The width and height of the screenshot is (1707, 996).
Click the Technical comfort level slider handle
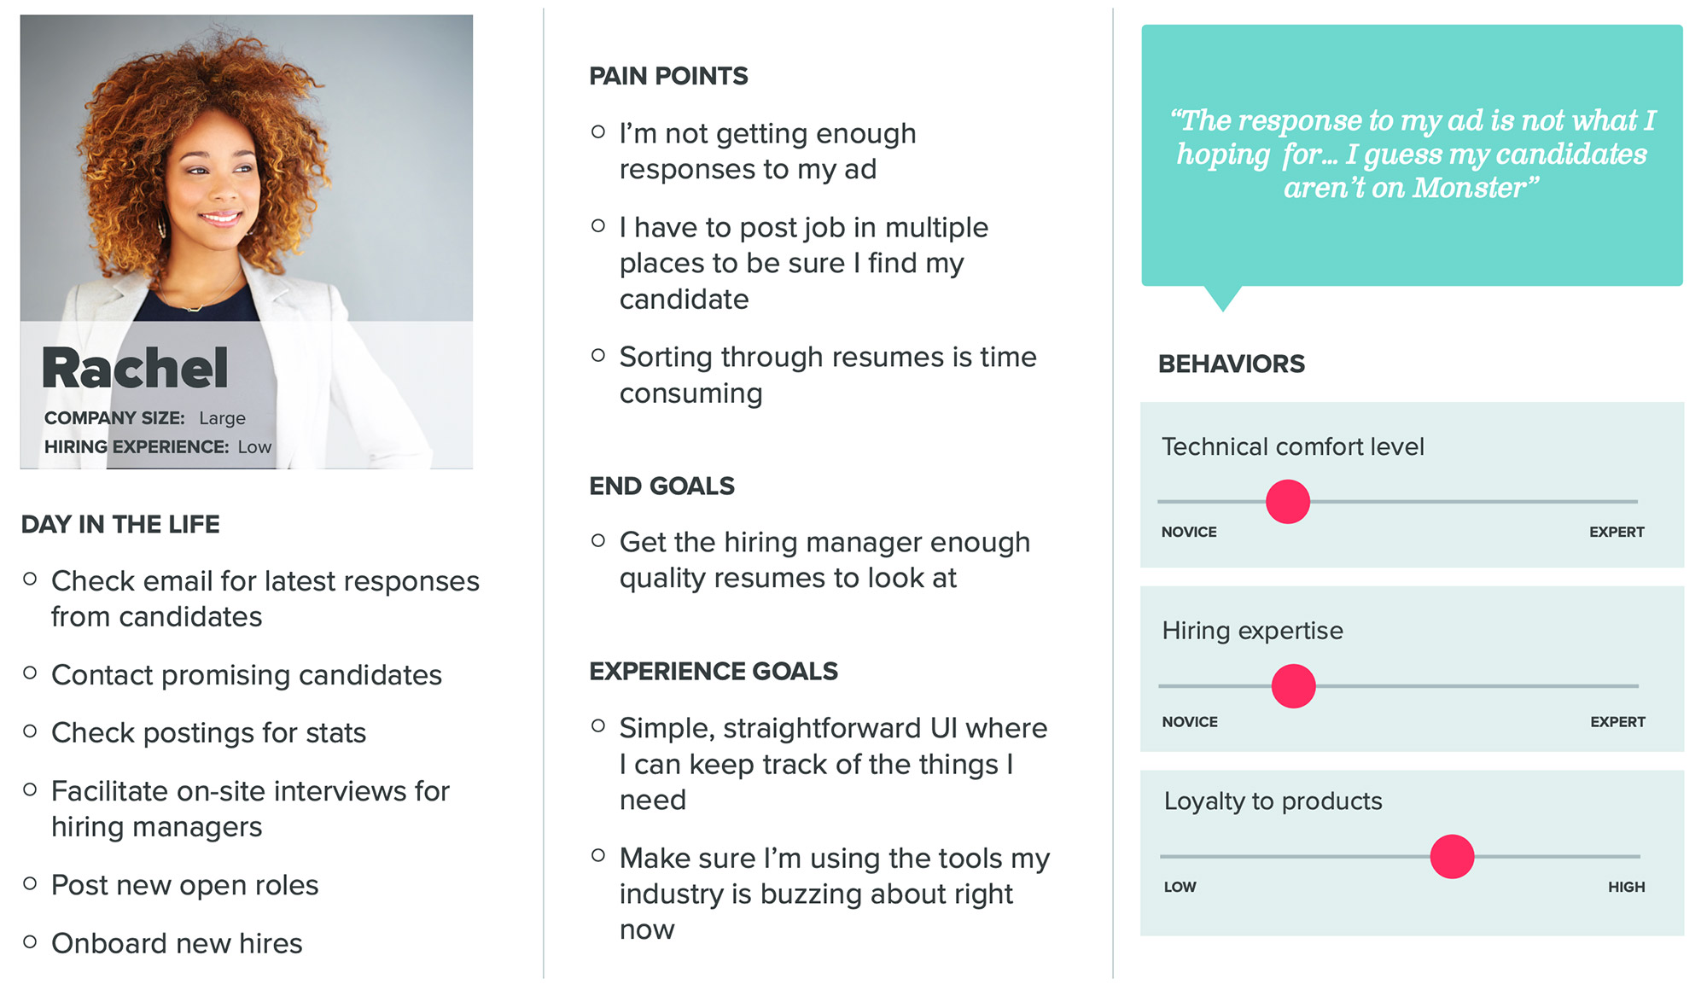(x=1287, y=502)
